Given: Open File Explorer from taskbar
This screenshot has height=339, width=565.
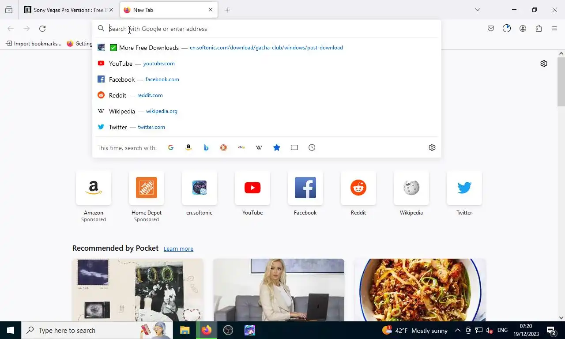Looking at the screenshot, I should point(185,330).
